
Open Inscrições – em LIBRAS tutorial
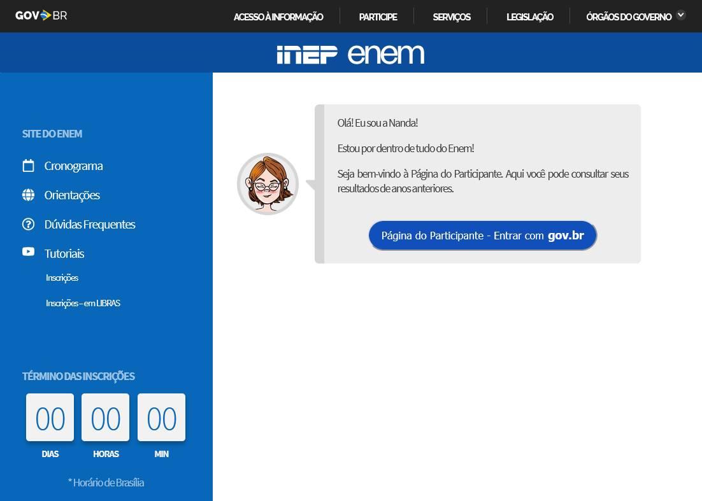click(x=83, y=303)
